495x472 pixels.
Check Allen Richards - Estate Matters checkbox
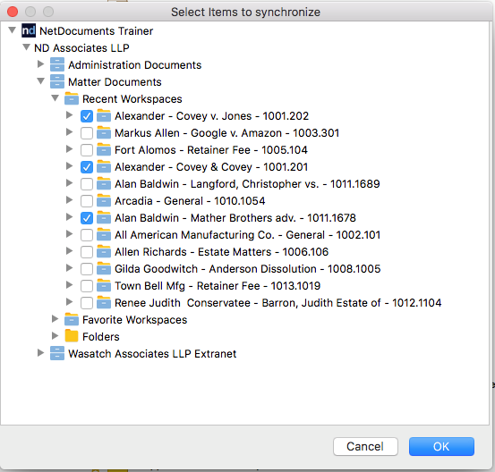point(87,252)
